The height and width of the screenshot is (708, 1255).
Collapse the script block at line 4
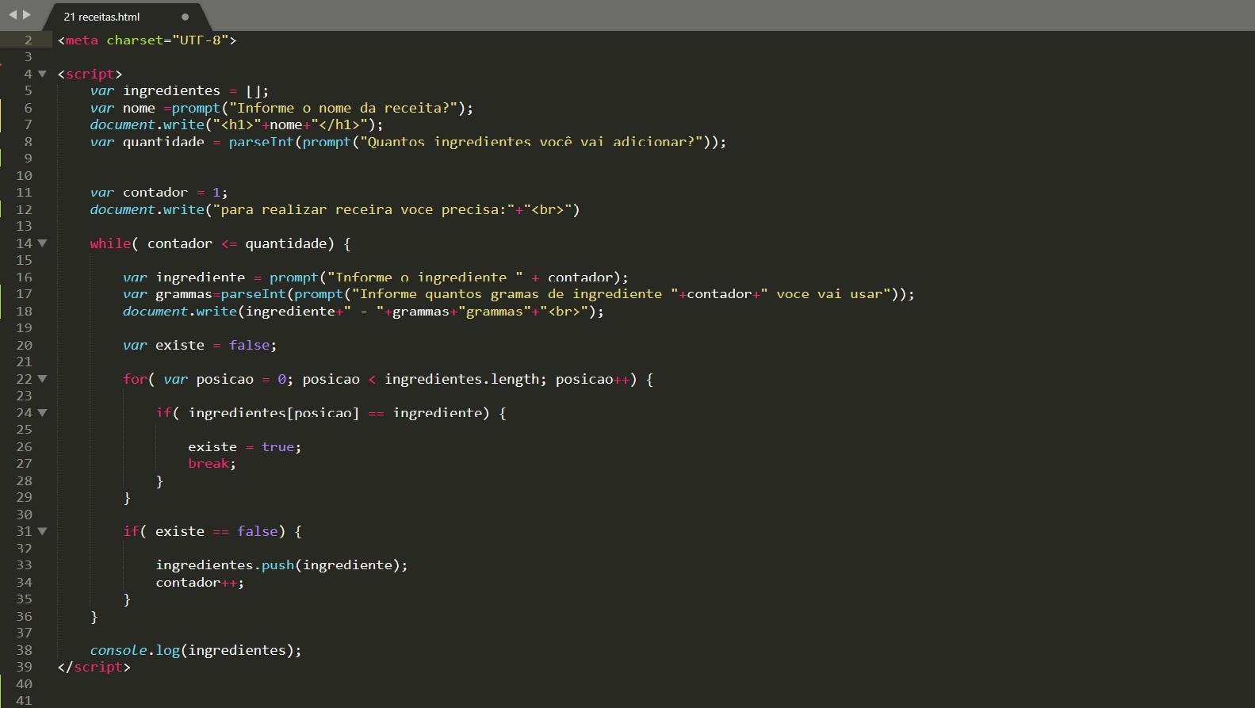(x=42, y=74)
